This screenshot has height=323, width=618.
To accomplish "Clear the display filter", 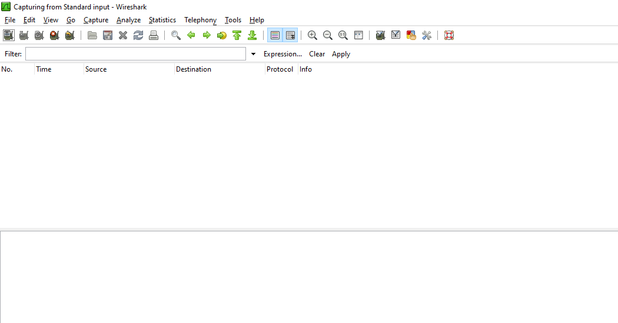I will 317,54.
